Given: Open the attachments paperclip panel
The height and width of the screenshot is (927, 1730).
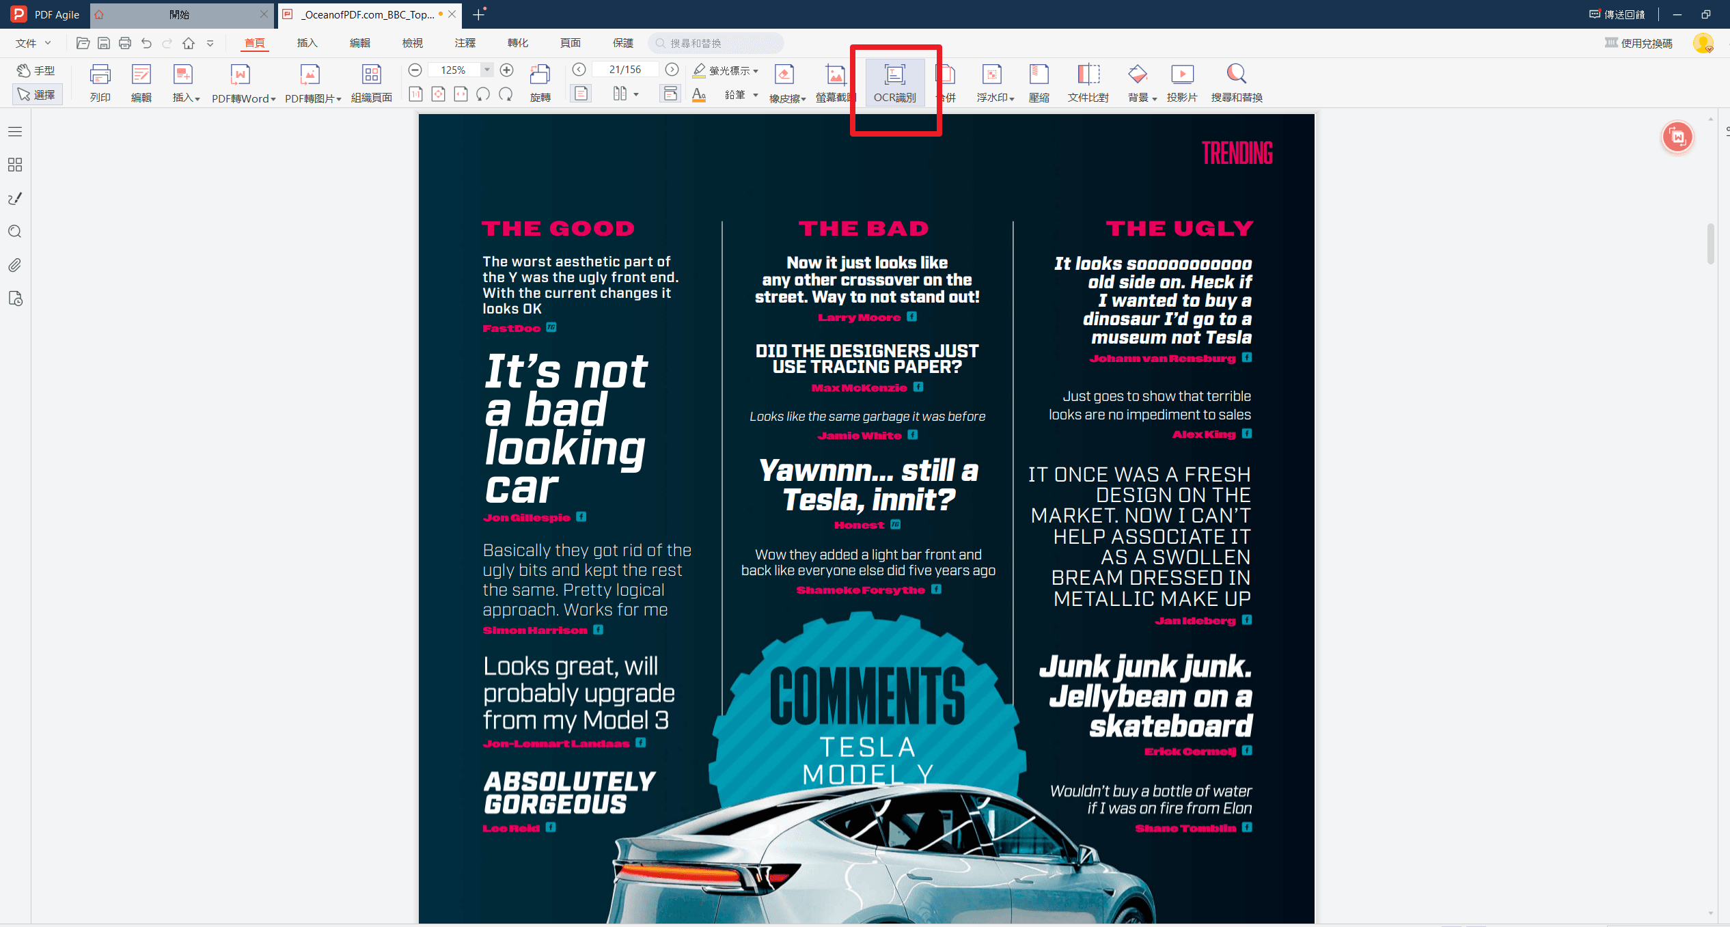Looking at the screenshot, I should (x=15, y=265).
